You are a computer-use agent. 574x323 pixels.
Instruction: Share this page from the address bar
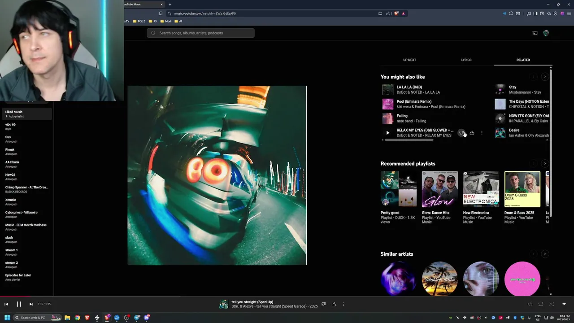[388, 13]
